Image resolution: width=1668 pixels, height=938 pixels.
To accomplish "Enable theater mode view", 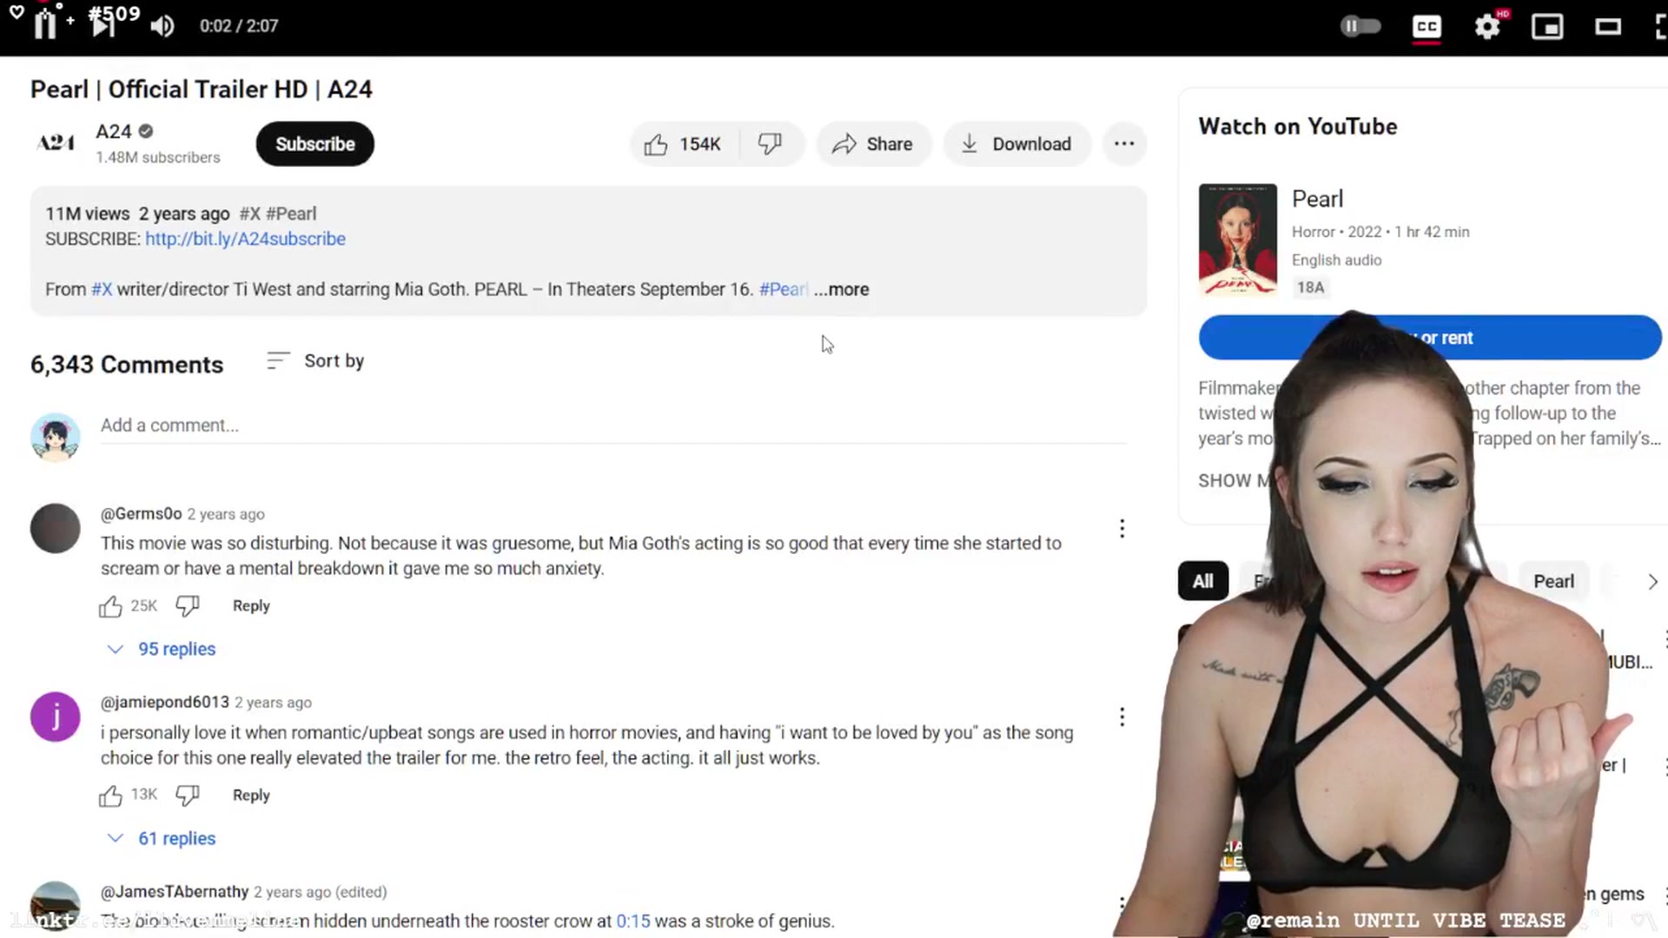I will tap(1608, 27).
